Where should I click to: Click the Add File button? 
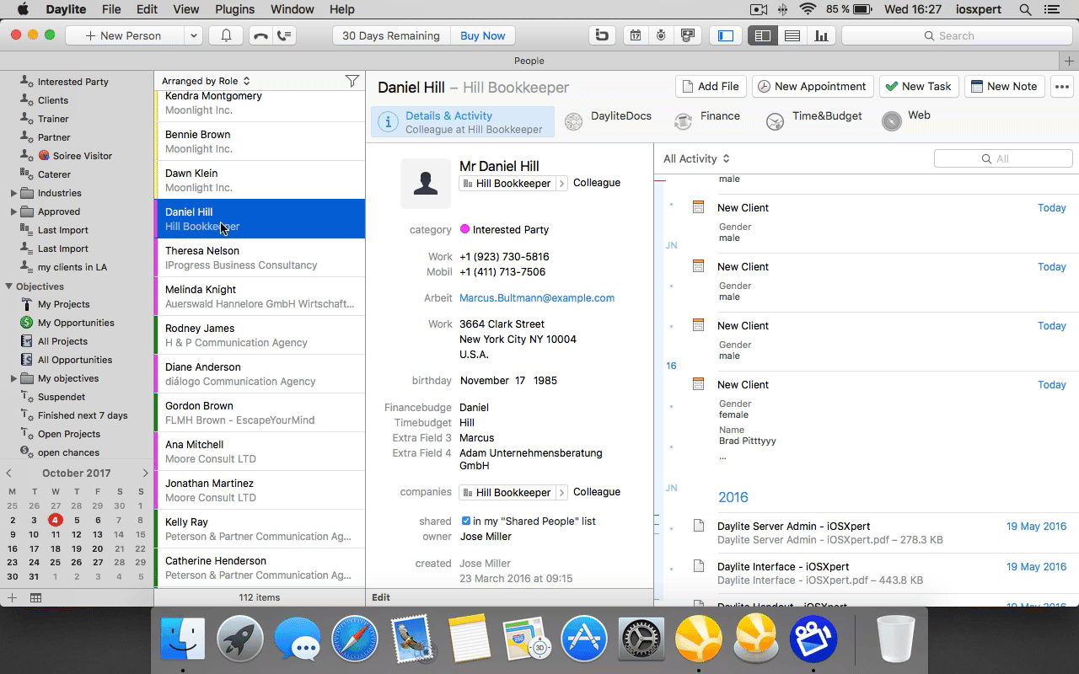click(x=711, y=86)
